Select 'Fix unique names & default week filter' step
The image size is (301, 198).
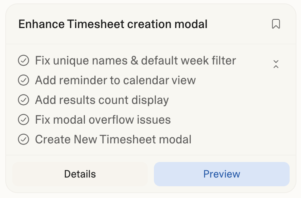pyautogui.click(x=135, y=61)
